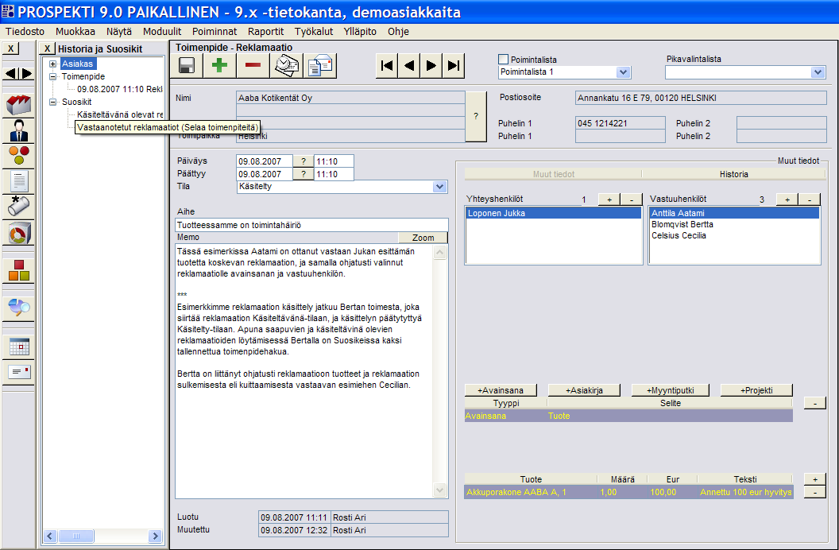The width and height of the screenshot is (839, 550).
Task: Switch to the Muut tiedot tab
Action: [x=553, y=174]
